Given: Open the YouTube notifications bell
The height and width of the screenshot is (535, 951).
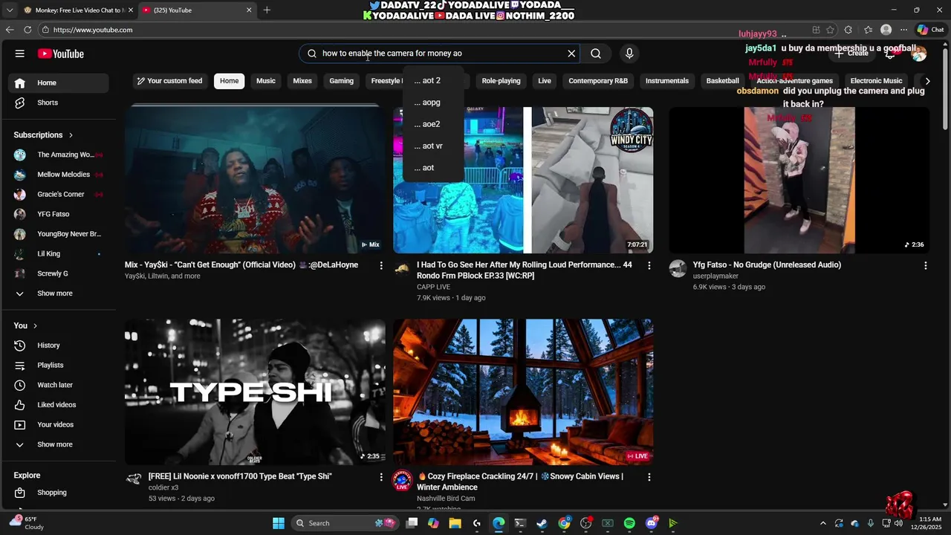Looking at the screenshot, I should (x=890, y=53).
